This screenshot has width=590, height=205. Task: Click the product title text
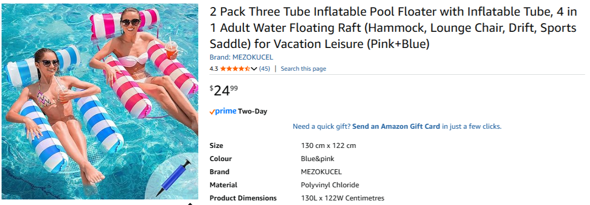click(393, 28)
